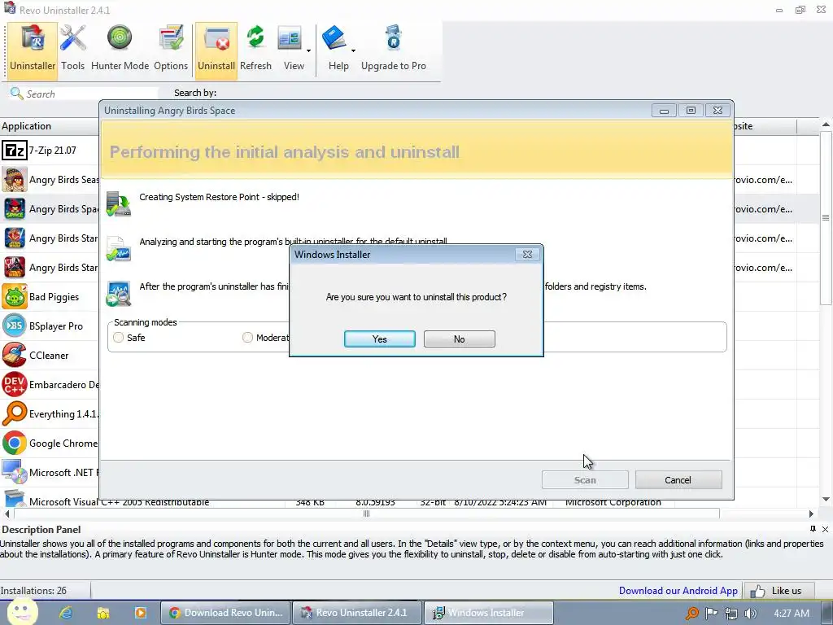Switch to Download Revo Unin... Chrome taskbar item

[226, 613]
